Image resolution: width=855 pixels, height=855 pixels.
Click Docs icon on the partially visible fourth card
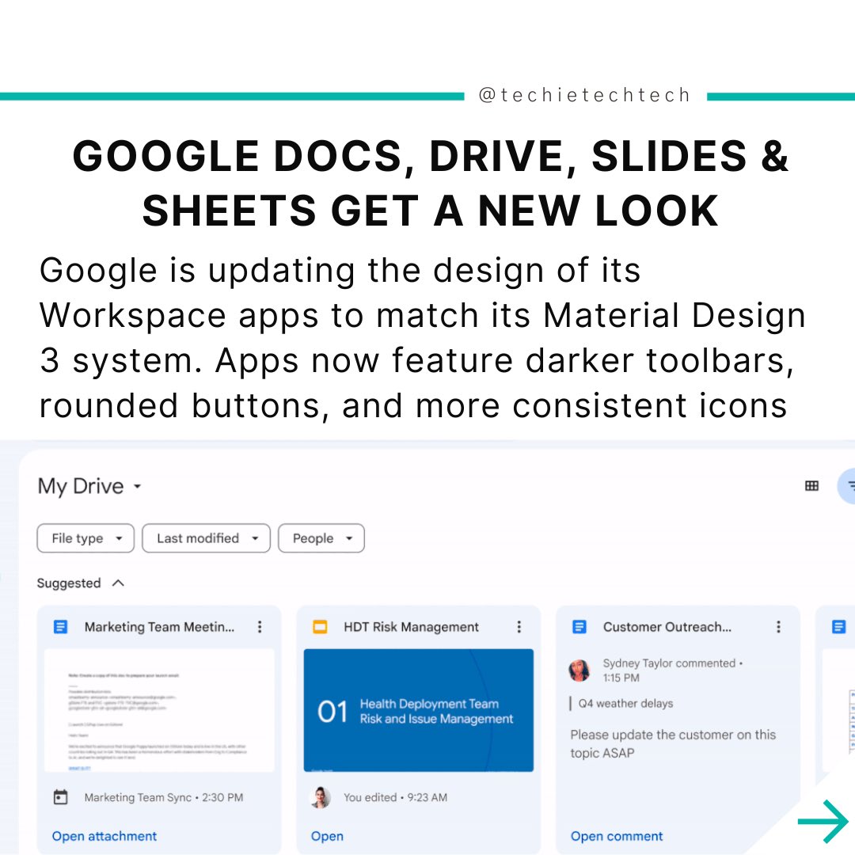pos(838,626)
